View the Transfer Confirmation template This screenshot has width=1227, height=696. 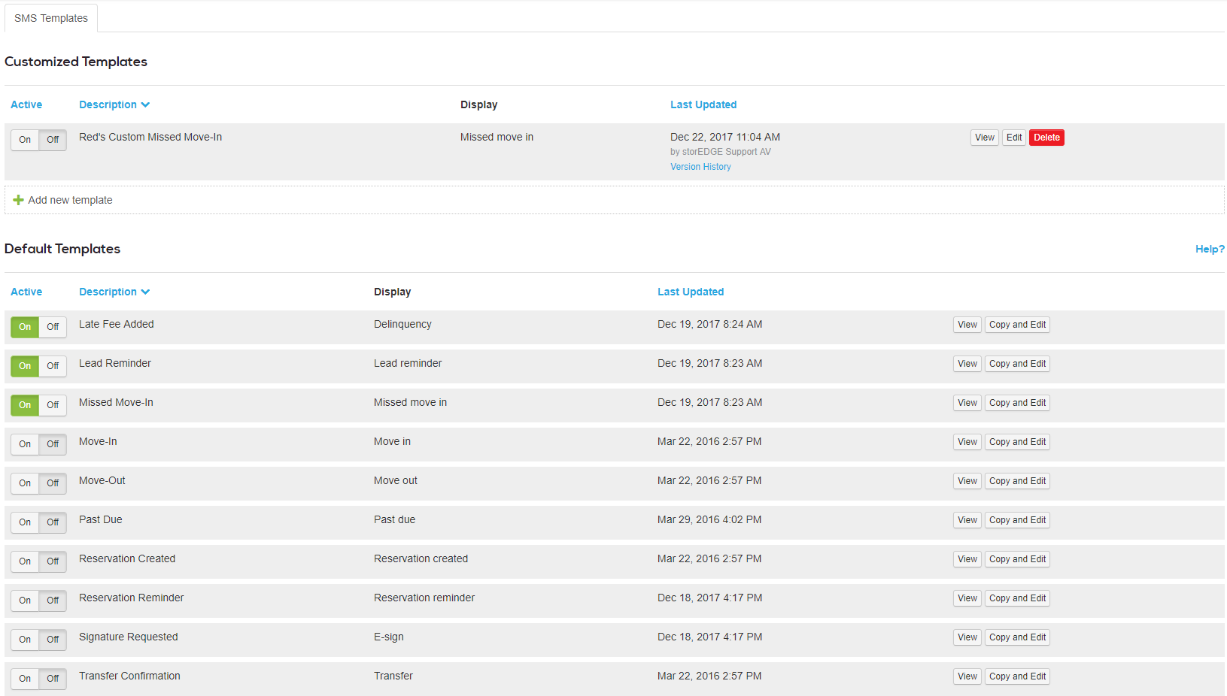click(967, 676)
